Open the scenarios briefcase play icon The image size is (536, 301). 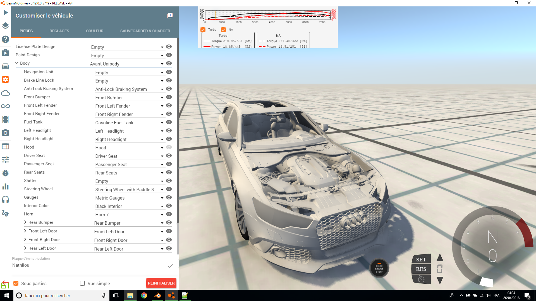click(6, 53)
